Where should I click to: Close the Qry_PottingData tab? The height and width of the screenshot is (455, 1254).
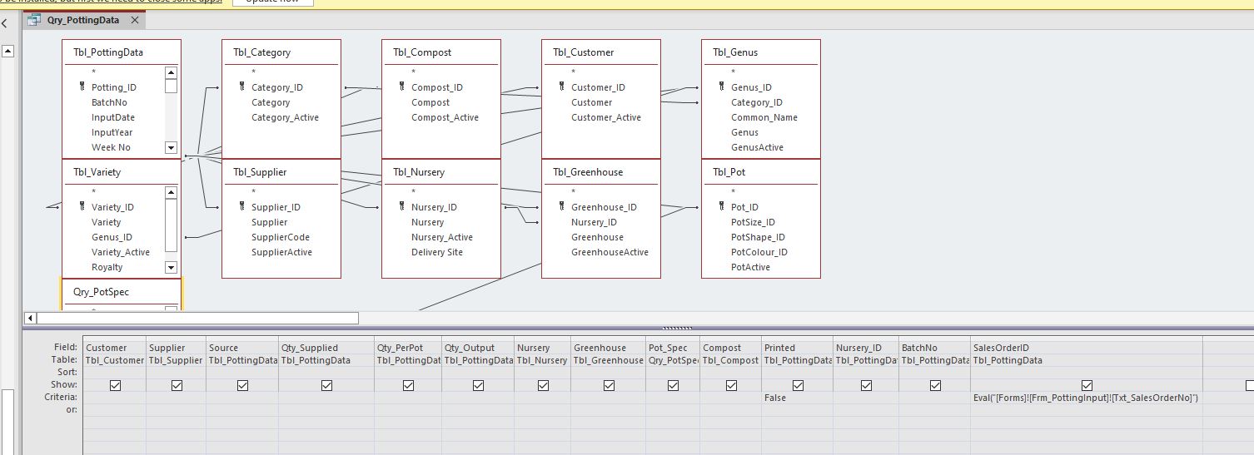135,20
